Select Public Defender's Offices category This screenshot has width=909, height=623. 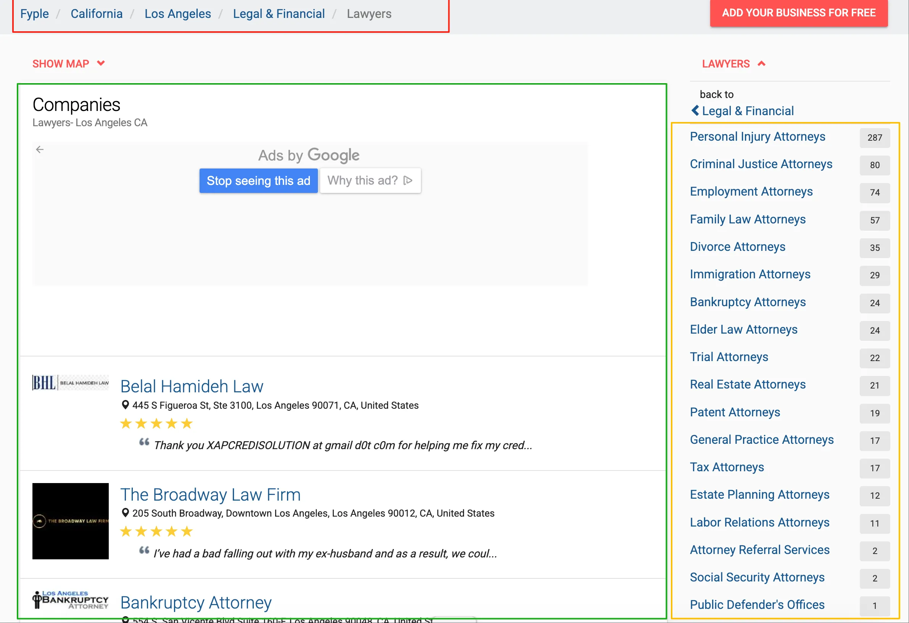(x=757, y=605)
